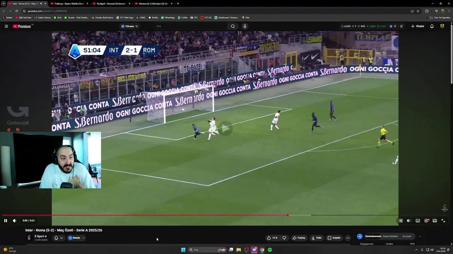Open Kick bookmark
This screenshot has width=453, height=254.
(x=58, y=18)
